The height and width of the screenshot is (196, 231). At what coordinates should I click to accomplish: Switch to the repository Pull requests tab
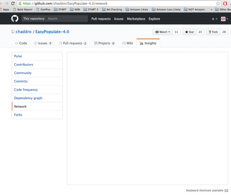point(73,43)
